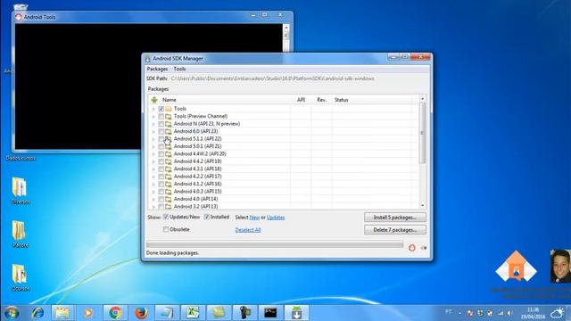This screenshot has height=321, width=571.
Task: Enable the Obsolete checkbox
Action: [166, 229]
